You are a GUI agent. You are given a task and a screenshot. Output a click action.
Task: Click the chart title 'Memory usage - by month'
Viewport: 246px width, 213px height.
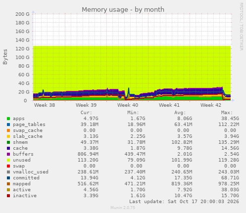pyautogui.click(x=123, y=9)
